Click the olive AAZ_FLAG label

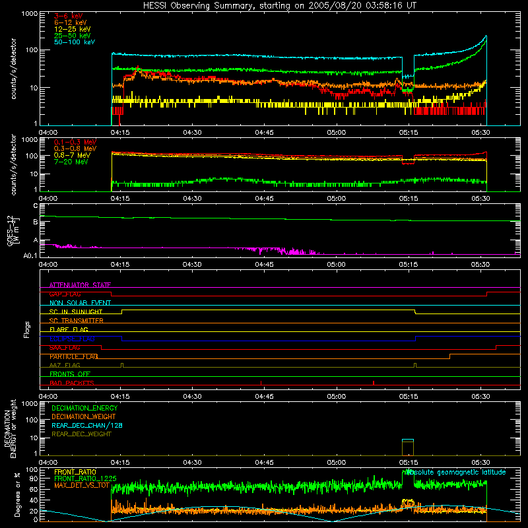(x=65, y=365)
